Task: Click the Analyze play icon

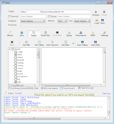Action: pos(96,12)
